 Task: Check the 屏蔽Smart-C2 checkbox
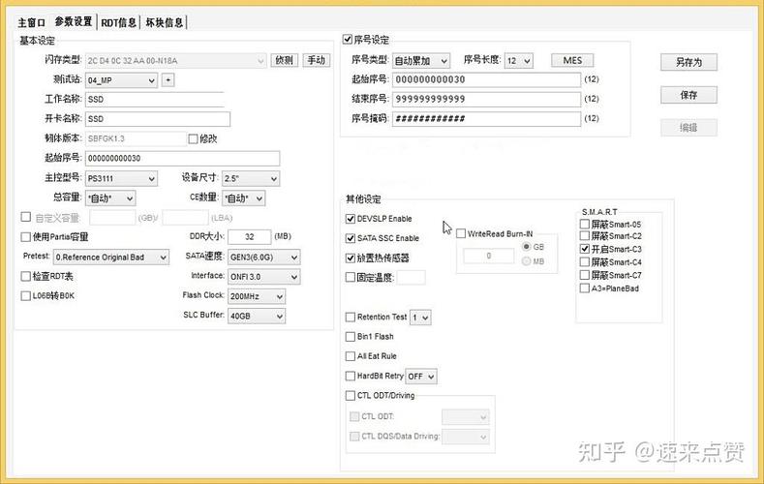[585, 236]
